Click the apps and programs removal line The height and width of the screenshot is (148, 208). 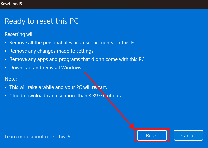pyautogui.click(x=77, y=59)
